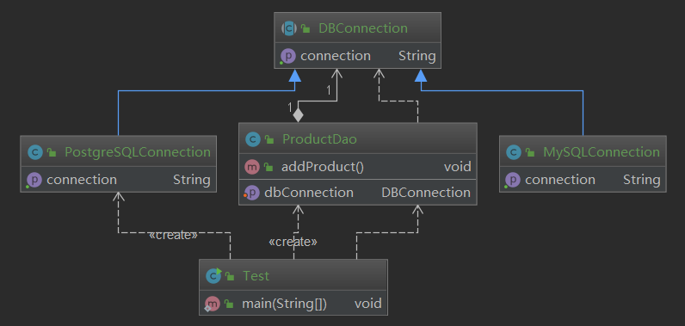Select the main(String[]) method row

[x=293, y=304]
